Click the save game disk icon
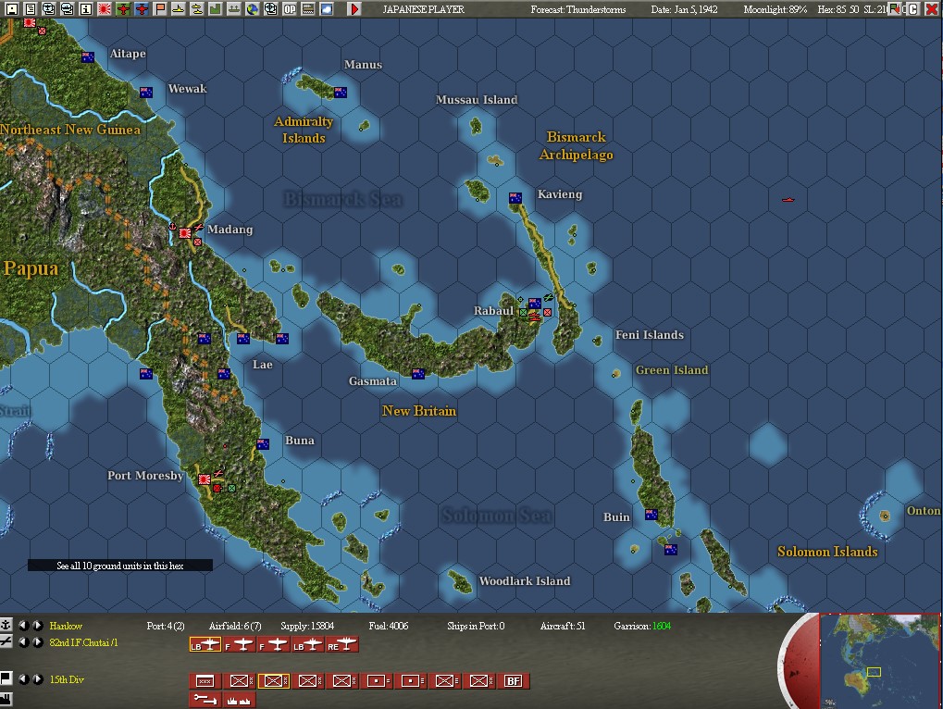The height and width of the screenshot is (709, 943). tap(11, 9)
